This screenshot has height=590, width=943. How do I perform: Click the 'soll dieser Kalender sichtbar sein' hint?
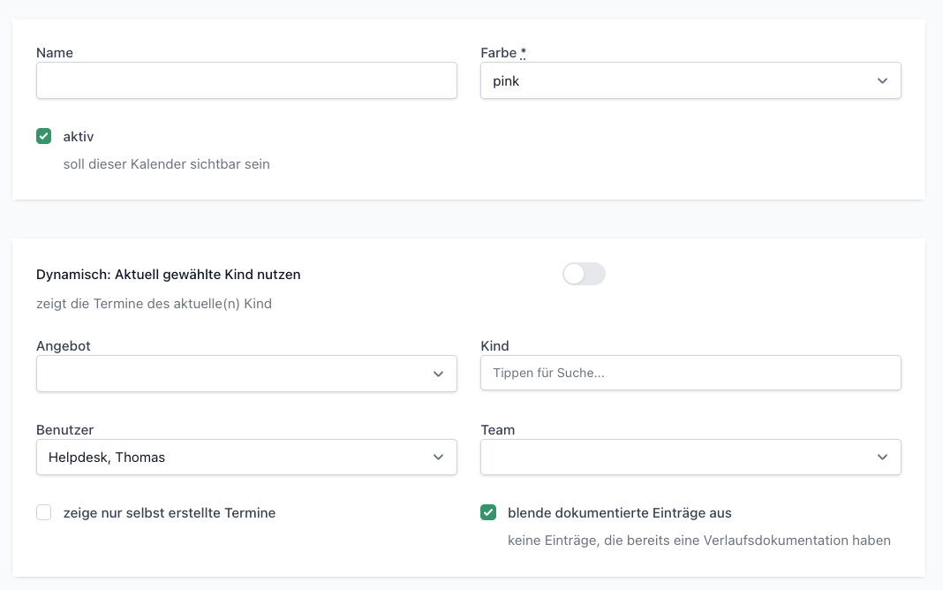(x=166, y=164)
